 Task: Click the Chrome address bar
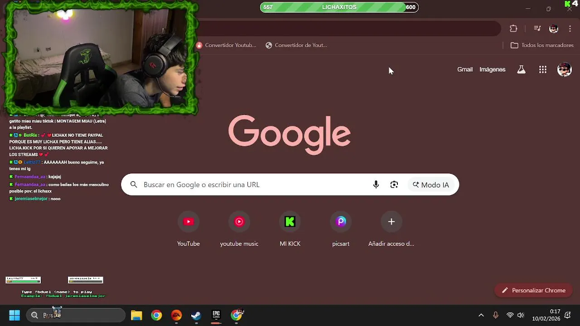[349, 29]
